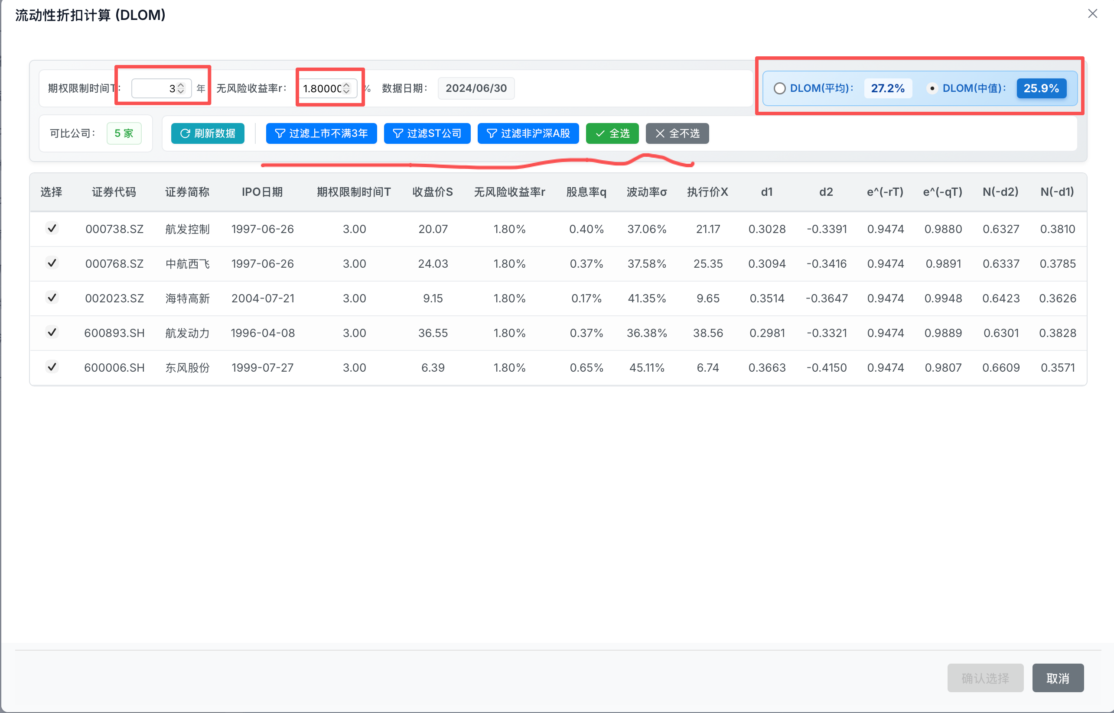Uncheck the 航发控制 row checkbox
1114x713 pixels.
(x=52, y=228)
